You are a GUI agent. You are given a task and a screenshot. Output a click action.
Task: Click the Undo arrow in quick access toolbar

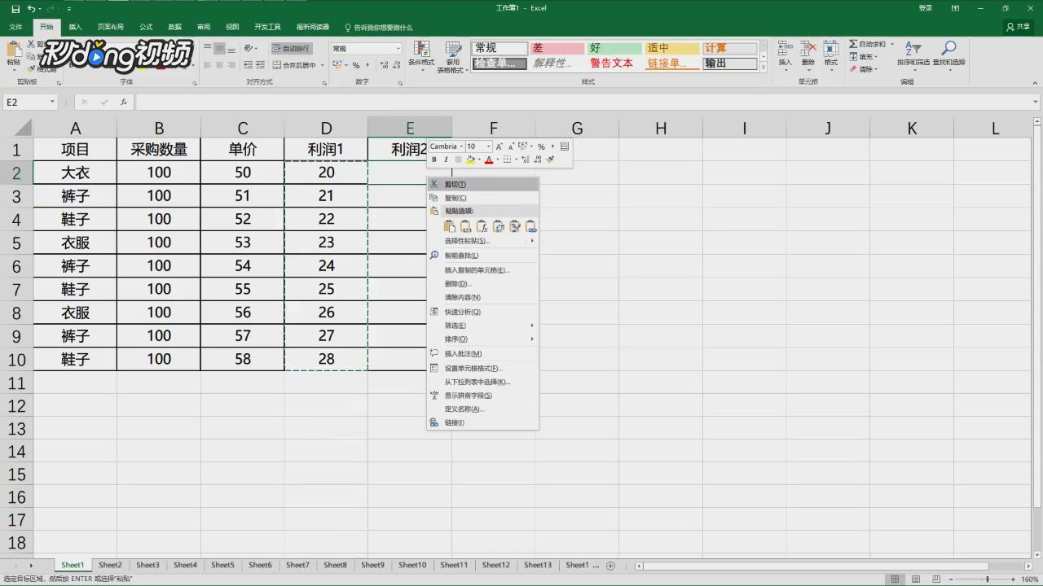click(x=31, y=8)
